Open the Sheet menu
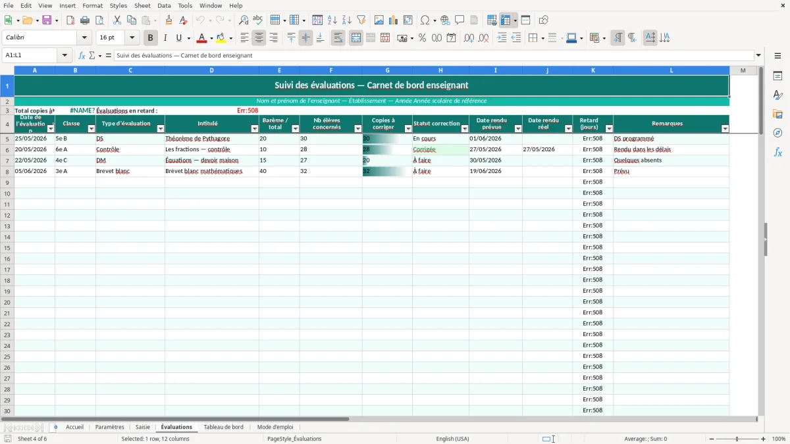The image size is (790, 444). pos(142,5)
